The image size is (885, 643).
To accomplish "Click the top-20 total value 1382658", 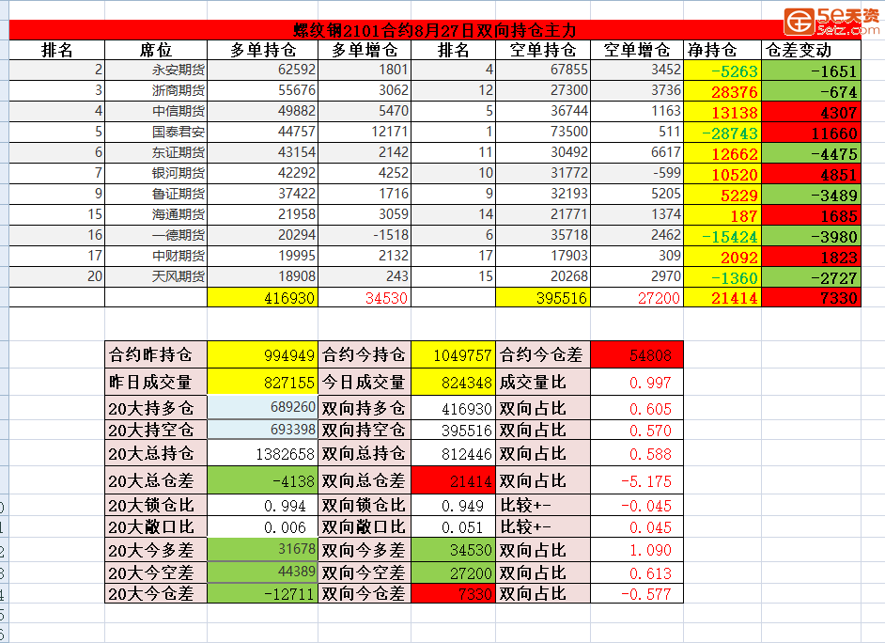I will 262,453.
